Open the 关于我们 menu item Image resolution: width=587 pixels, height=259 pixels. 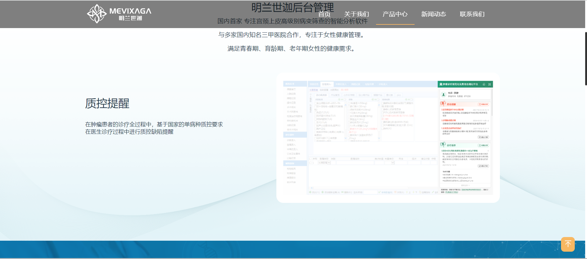356,14
